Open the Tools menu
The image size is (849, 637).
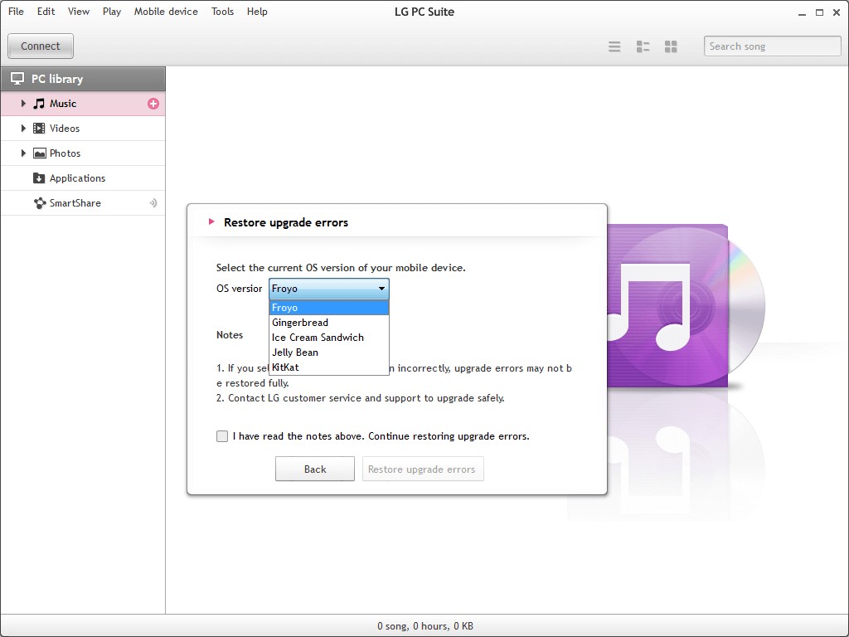coord(222,11)
